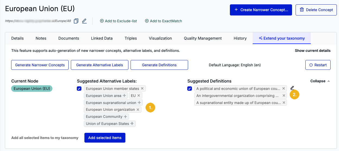This screenshot has height=151, width=339.
Task: Add 'European Community' label with plus icon
Action: tap(125, 117)
